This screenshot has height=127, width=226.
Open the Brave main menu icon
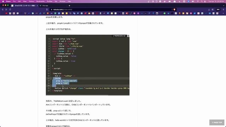224,10
